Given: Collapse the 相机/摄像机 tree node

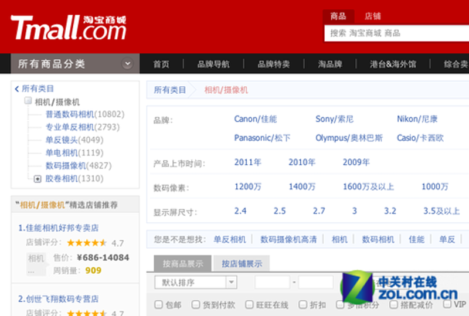Looking at the screenshot, I should pos(28,101).
